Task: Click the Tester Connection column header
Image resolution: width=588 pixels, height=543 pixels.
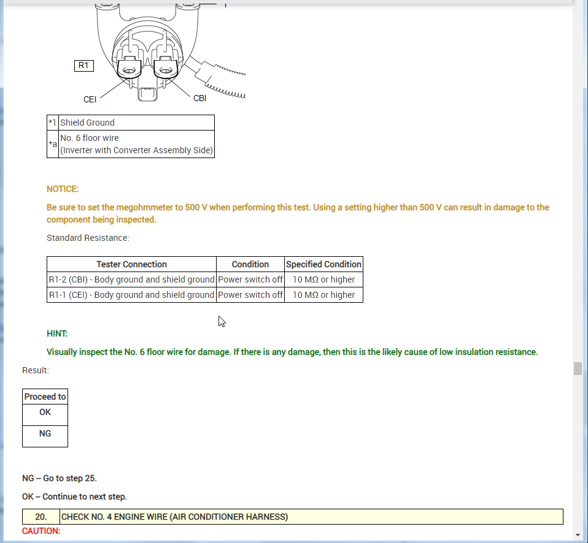Action: 131,264
